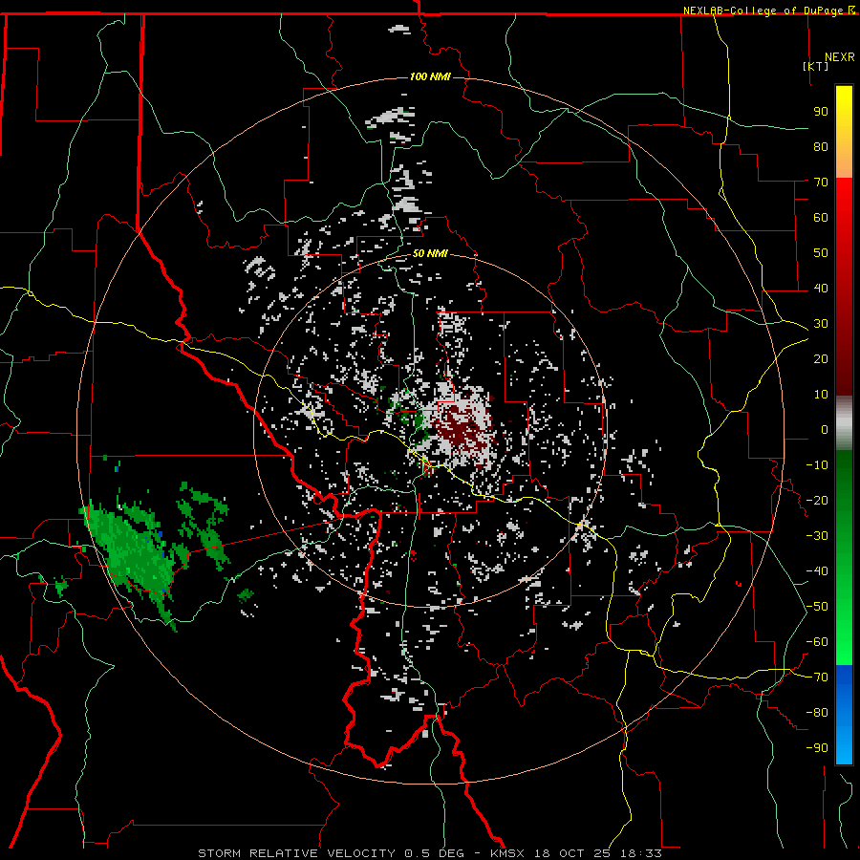
Task: Click the -50 scale value
Action: 817,607
